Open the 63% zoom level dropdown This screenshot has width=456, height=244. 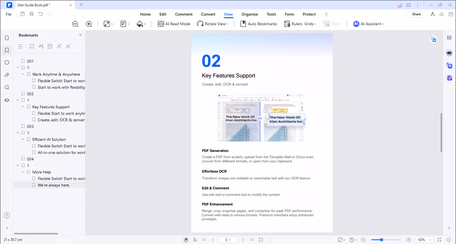pyautogui.click(x=424, y=240)
